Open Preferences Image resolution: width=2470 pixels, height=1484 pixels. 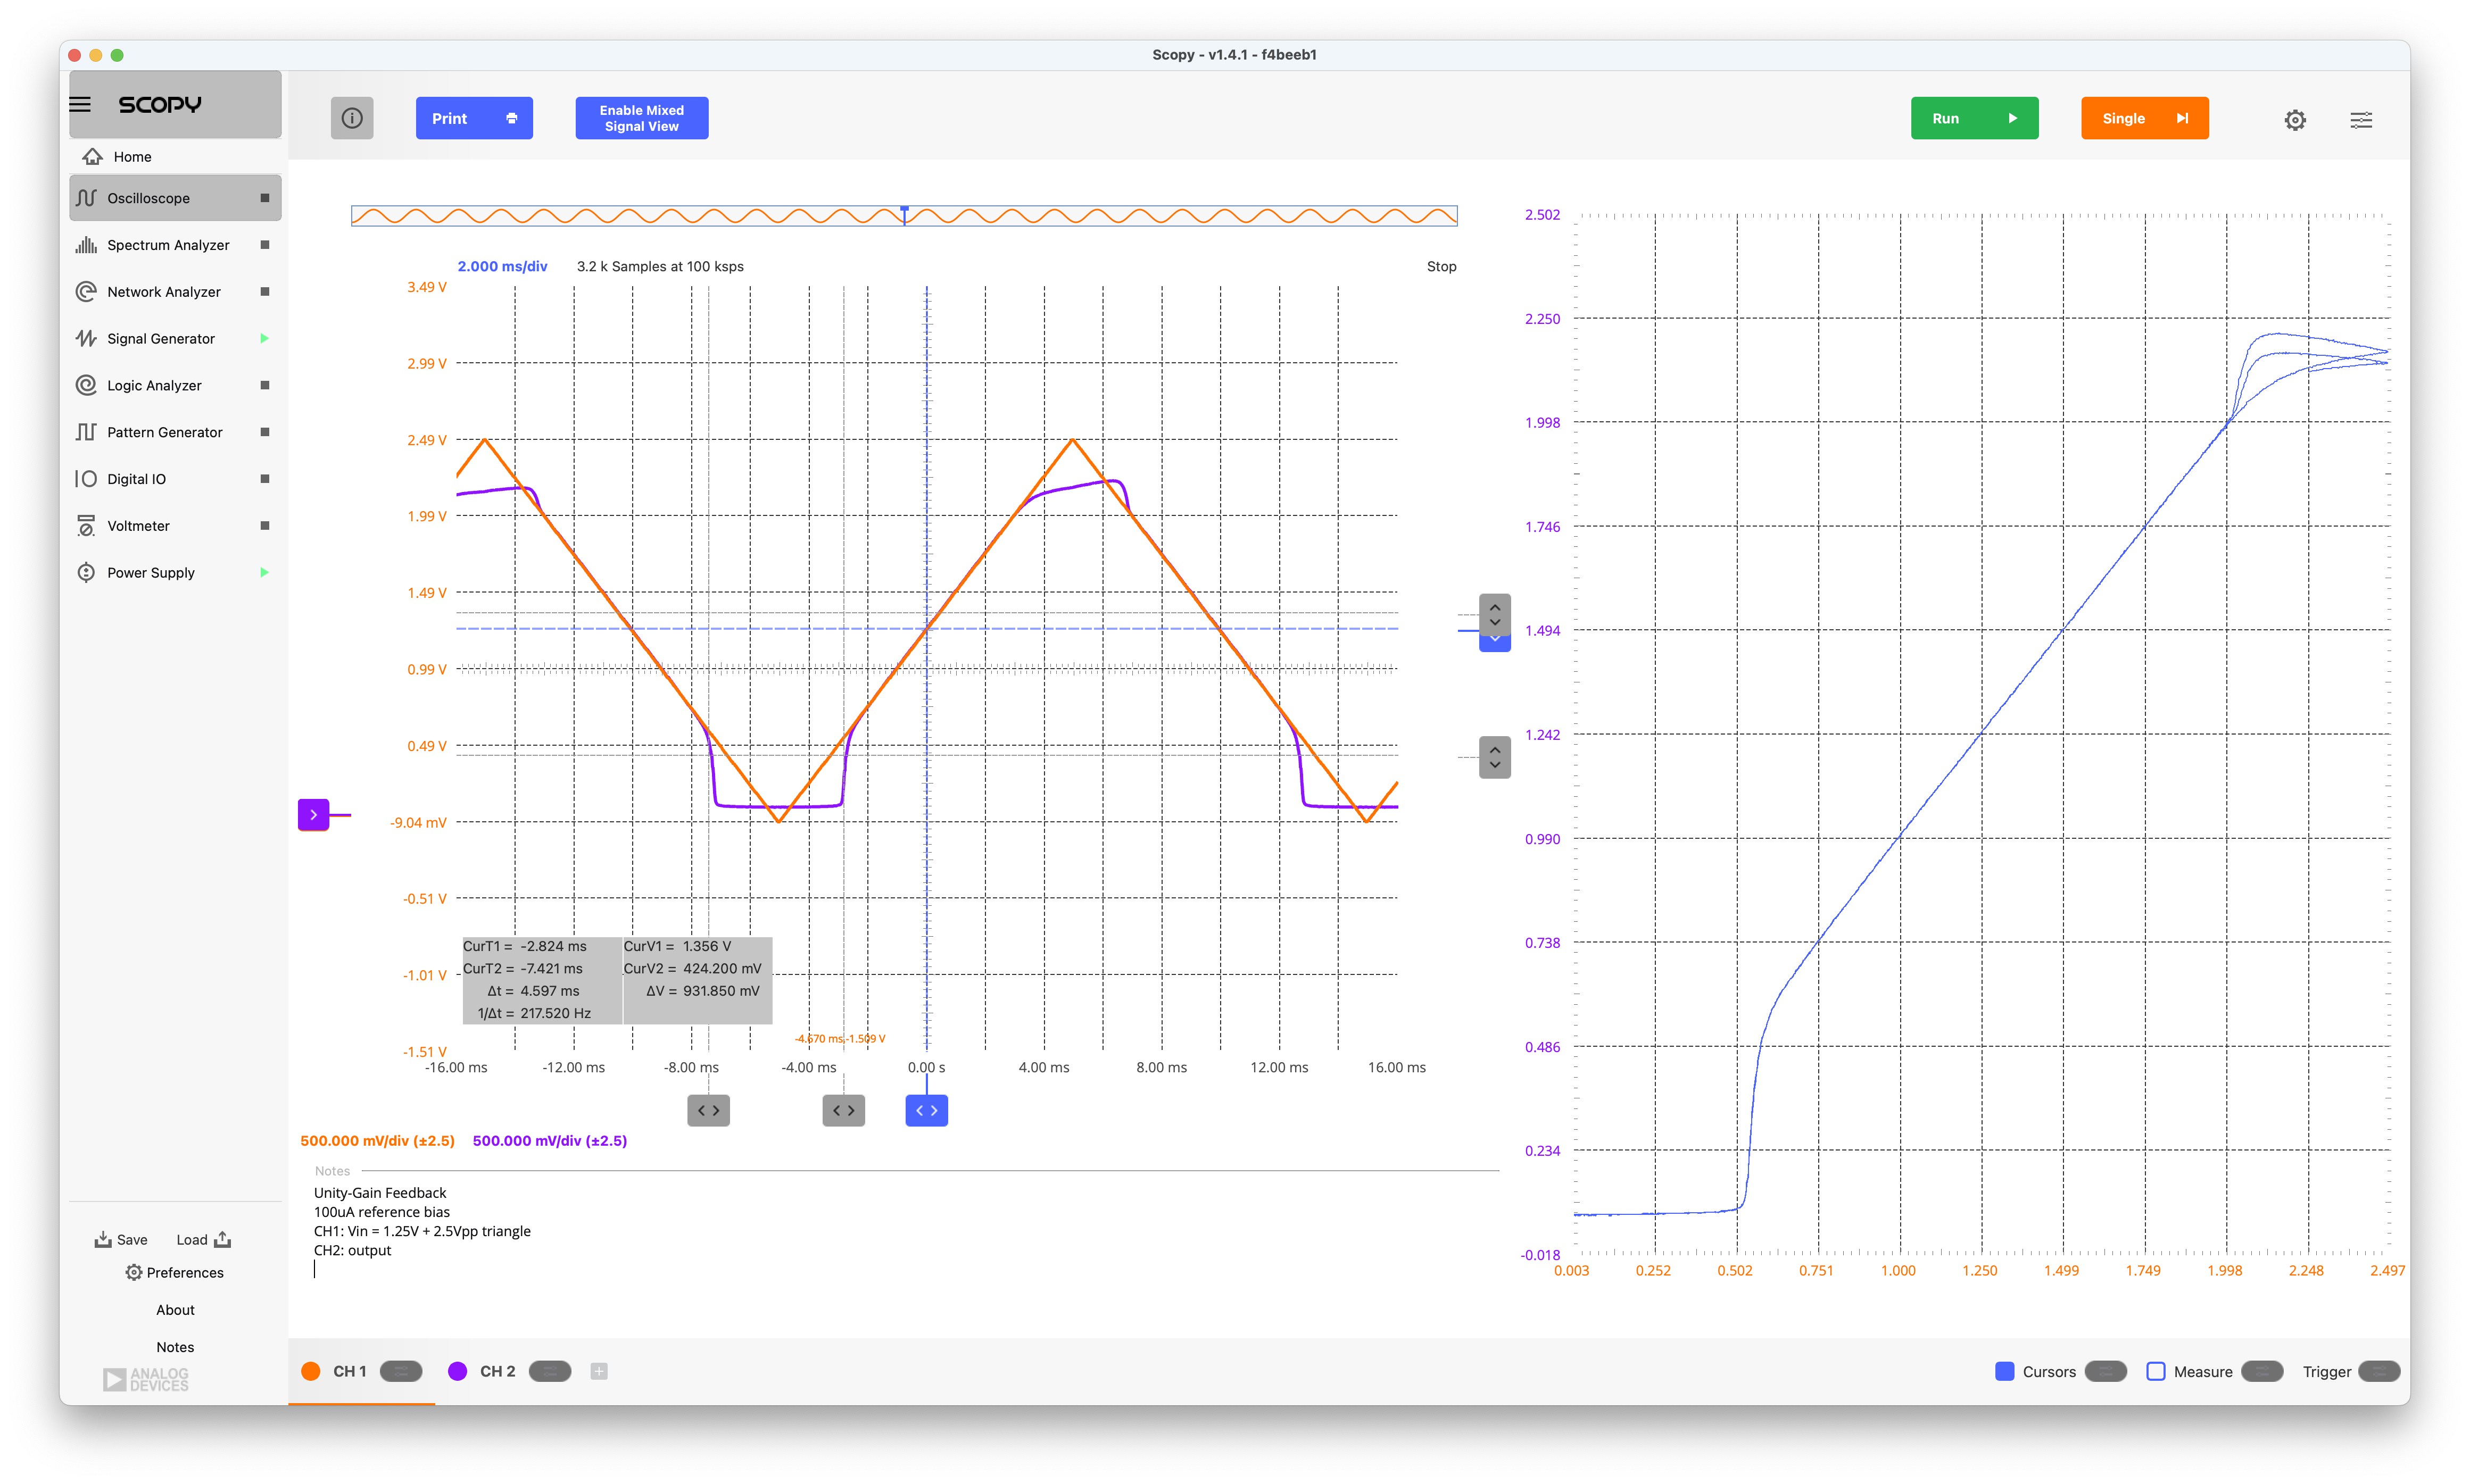pos(175,1273)
